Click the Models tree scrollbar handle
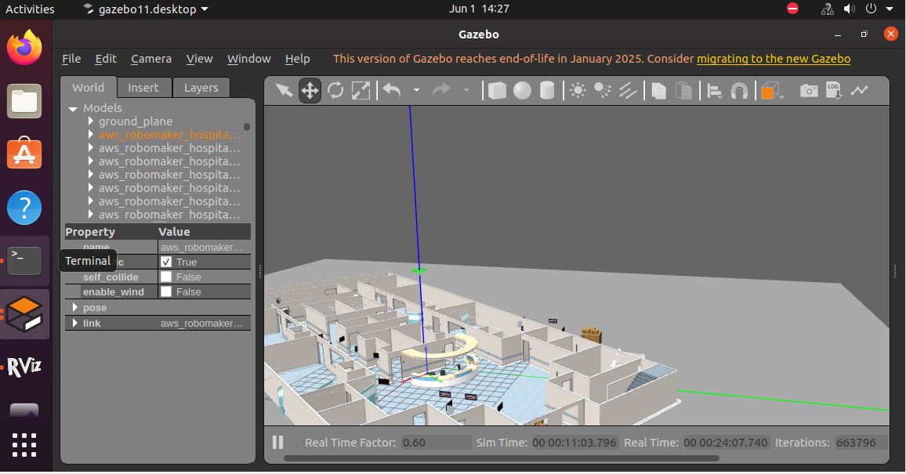This screenshot has width=906, height=474. click(x=247, y=126)
